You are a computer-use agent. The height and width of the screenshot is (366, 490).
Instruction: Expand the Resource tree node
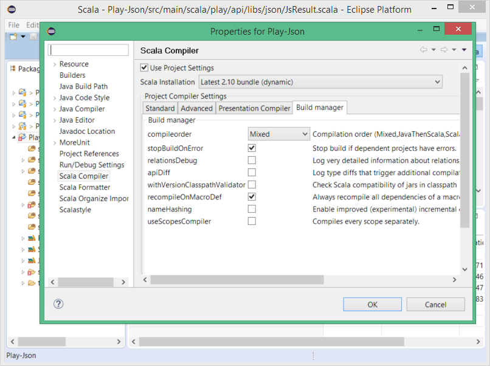54,64
